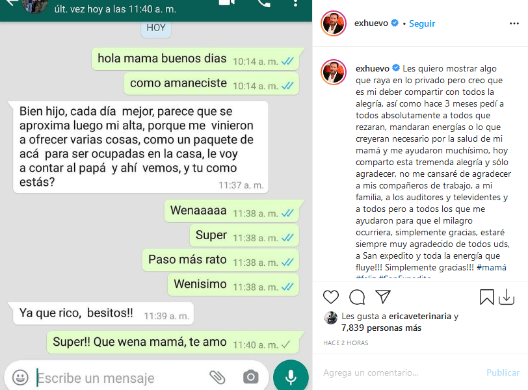This screenshot has width=528, height=390.
Task: Follow exhuevo with Seguir link
Action: click(422, 23)
